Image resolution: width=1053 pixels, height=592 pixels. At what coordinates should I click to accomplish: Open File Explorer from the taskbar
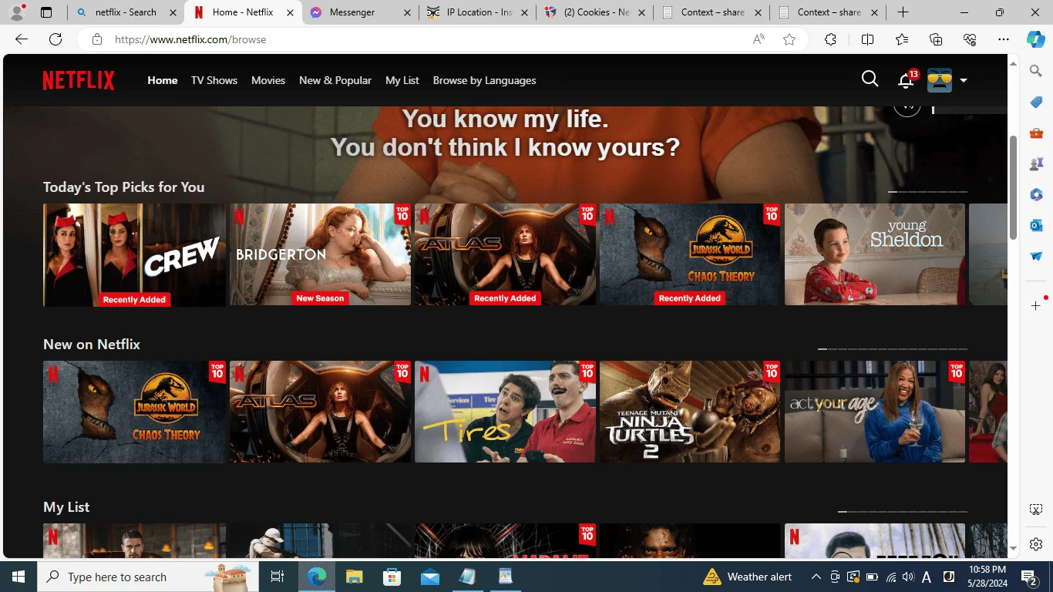354,577
